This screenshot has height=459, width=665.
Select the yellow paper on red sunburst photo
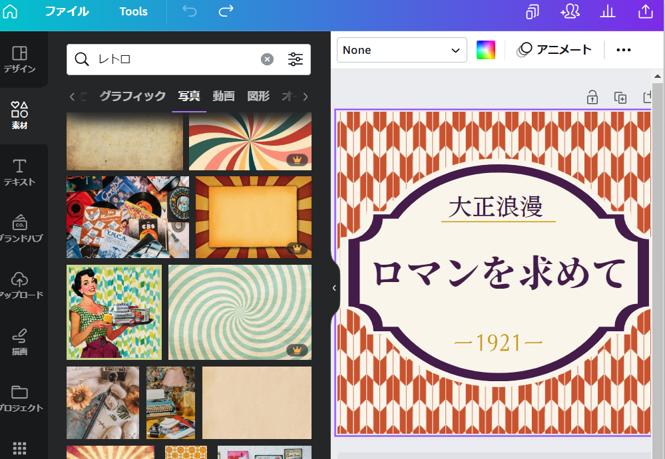pos(254,217)
